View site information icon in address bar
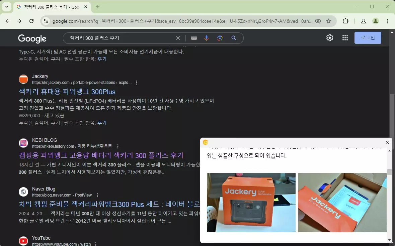This screenshot has width=395, height=246. pyautogui.click(x=46, y=21)
